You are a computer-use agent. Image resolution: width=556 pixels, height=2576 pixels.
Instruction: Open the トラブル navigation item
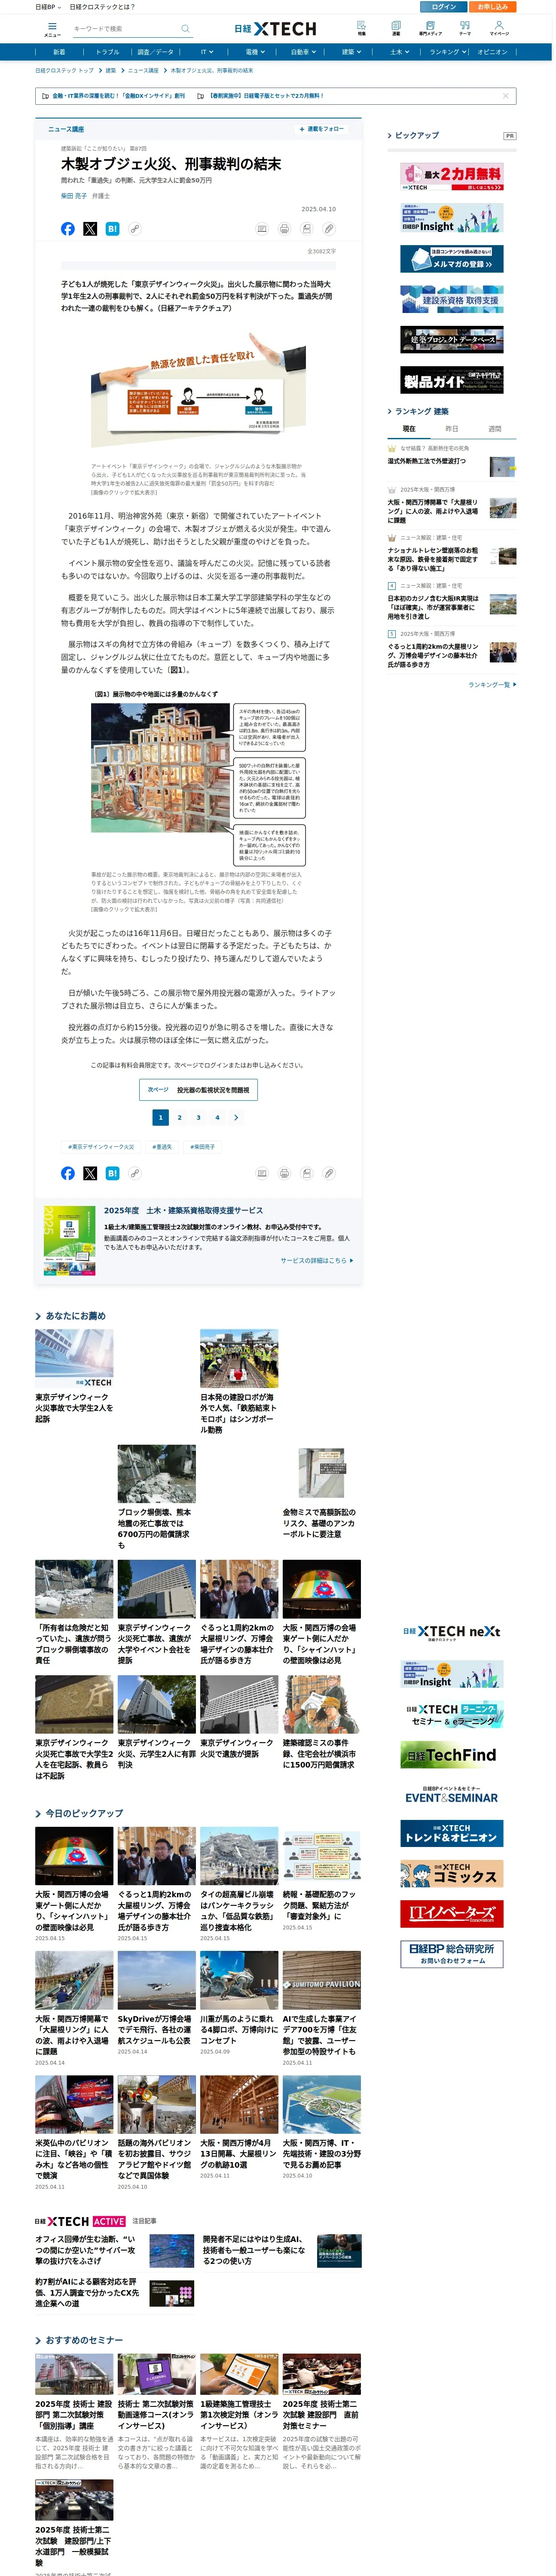pos(108,52)
